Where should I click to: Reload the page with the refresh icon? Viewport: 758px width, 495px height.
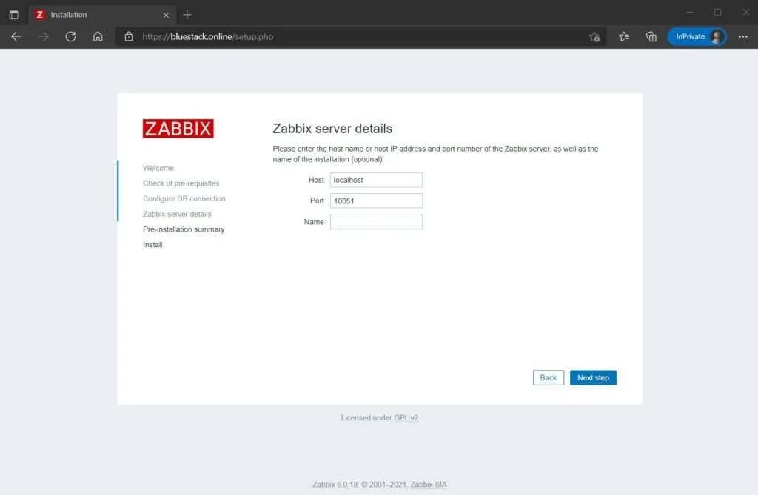pos(70,37)
